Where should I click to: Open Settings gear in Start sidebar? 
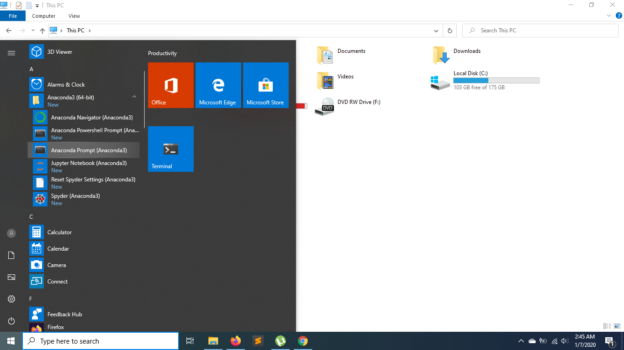point(11,299)
